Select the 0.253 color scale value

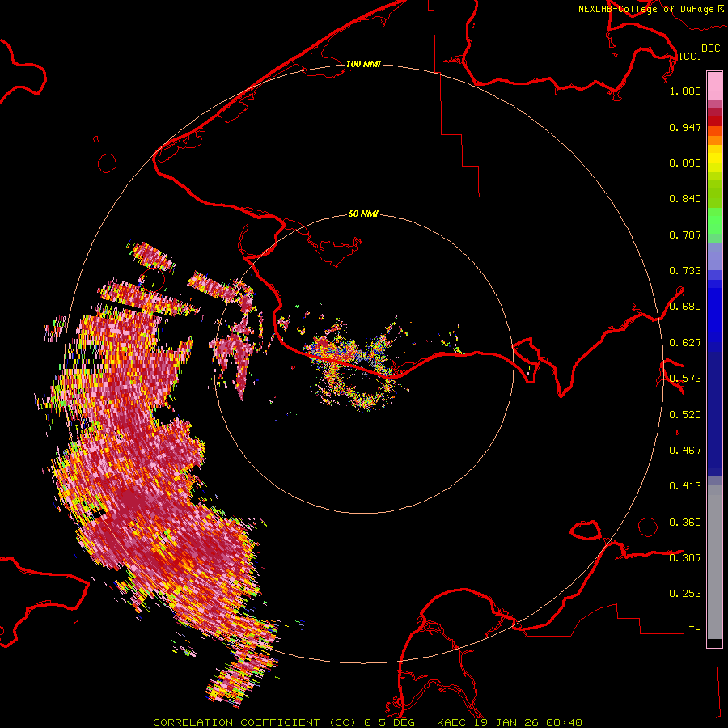click(x=685, y=594)
